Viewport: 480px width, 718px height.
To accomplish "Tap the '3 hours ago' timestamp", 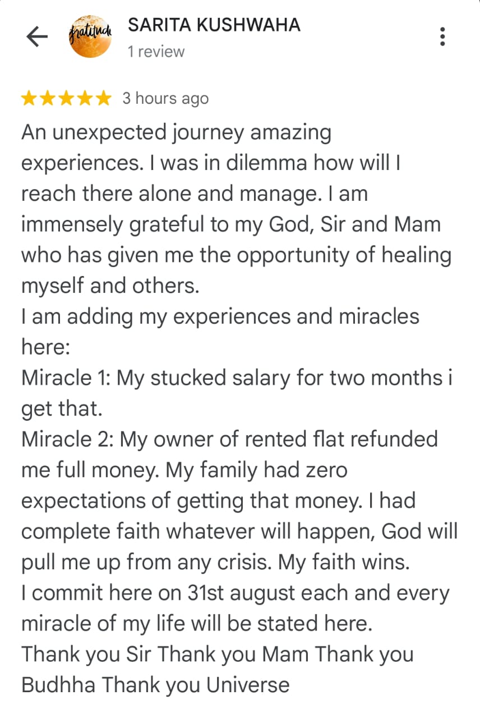I will 165,99.
